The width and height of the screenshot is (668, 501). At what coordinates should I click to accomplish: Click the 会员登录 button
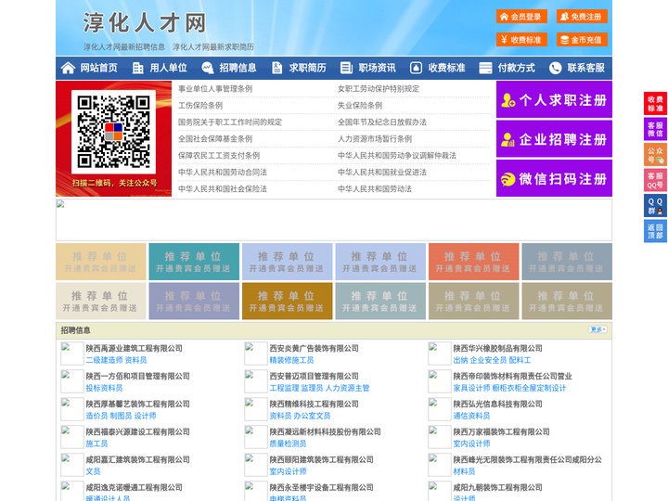521,17
